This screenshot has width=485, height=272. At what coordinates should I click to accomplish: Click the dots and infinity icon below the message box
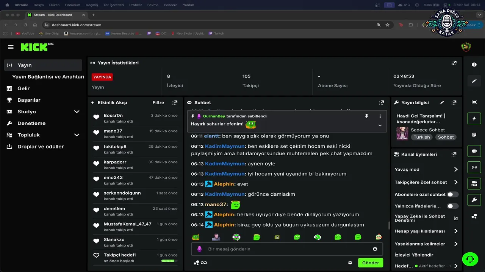pos(200,263)
